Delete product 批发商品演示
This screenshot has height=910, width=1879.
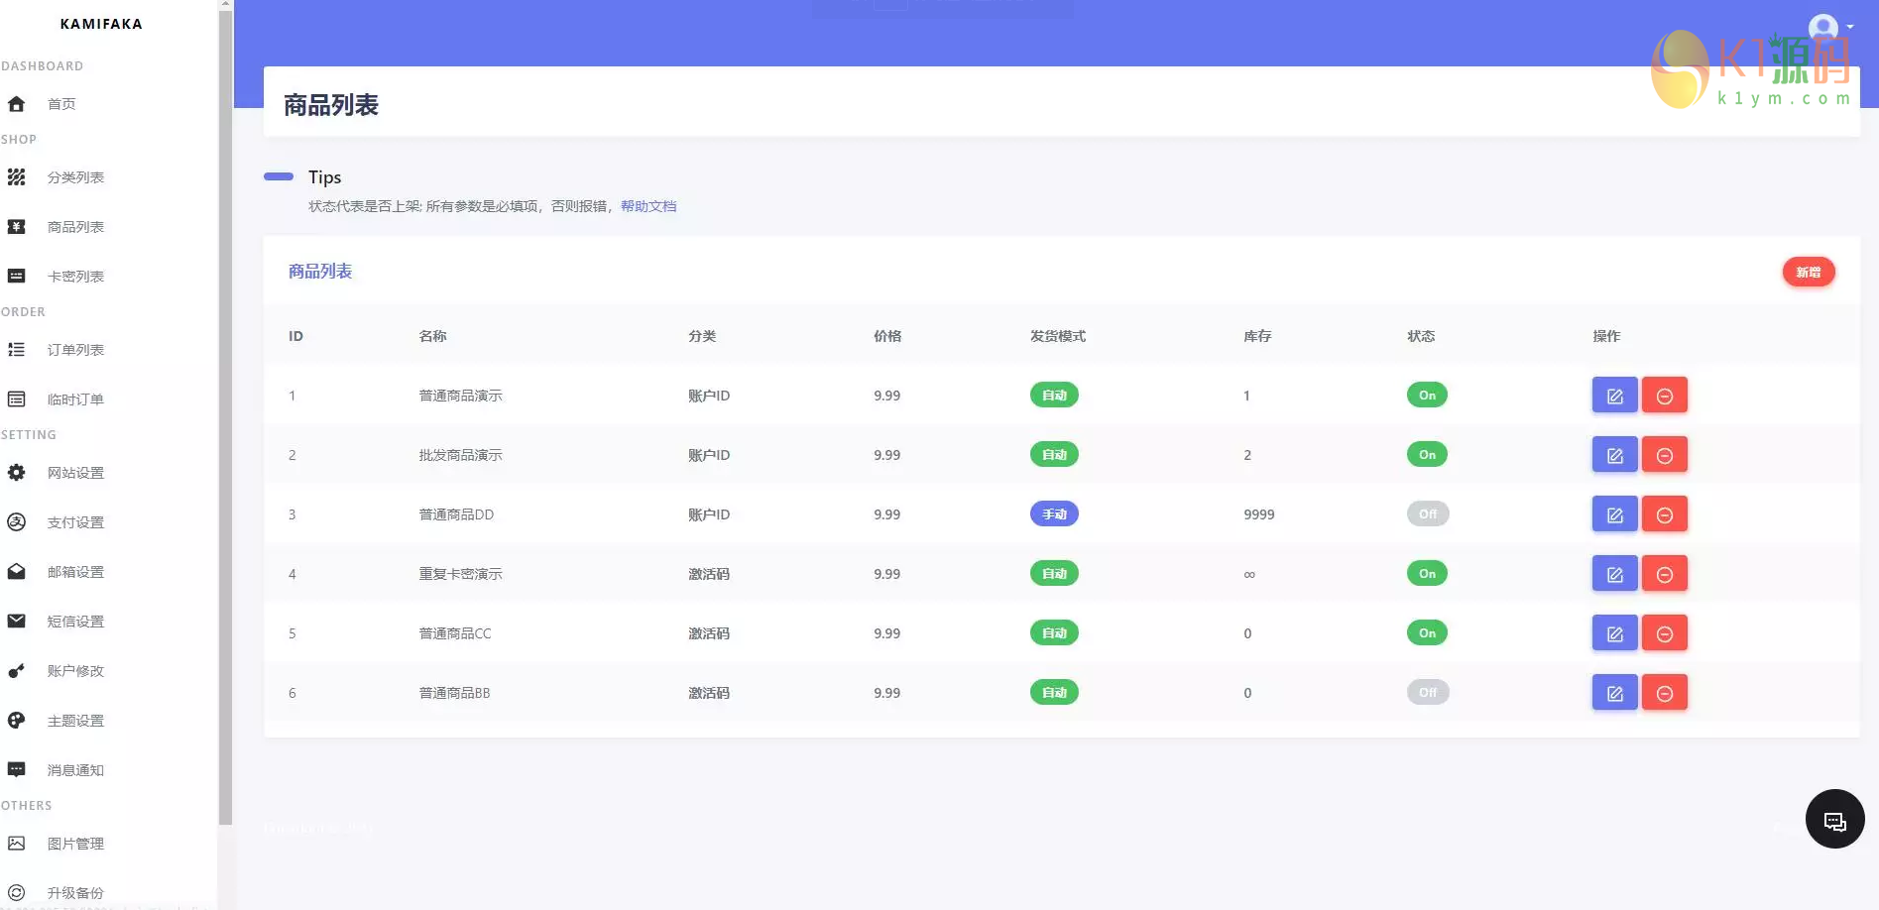click(1664, 455)
